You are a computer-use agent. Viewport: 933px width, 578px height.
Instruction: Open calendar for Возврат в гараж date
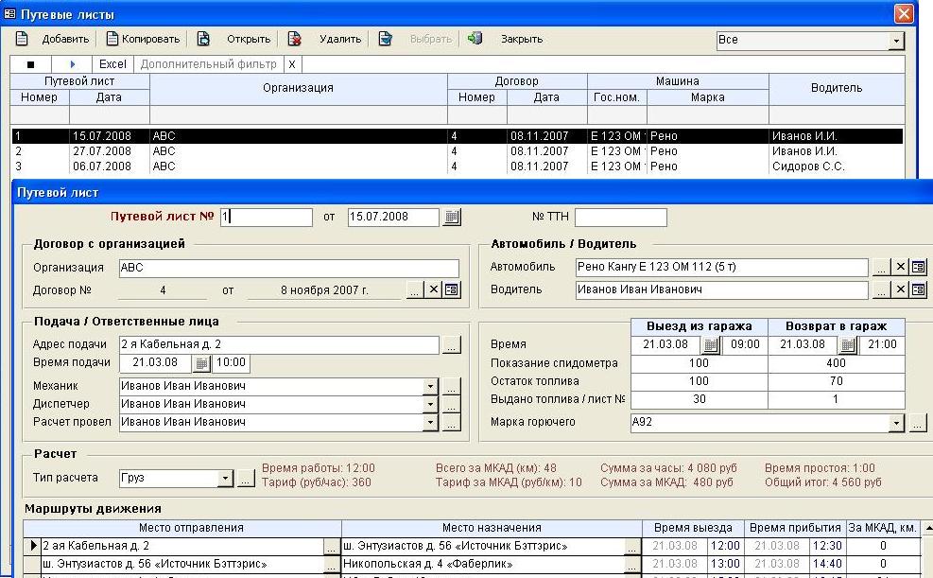click(848, 344)
